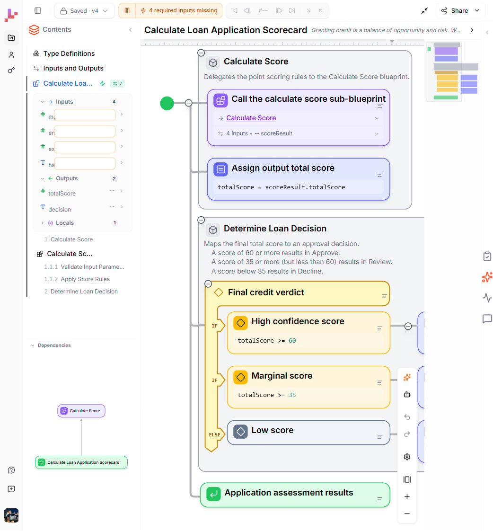This screenshot has width=493, height=531.
Task: Toggle the sidebar panel layout icon
Action: coord(38,10)
